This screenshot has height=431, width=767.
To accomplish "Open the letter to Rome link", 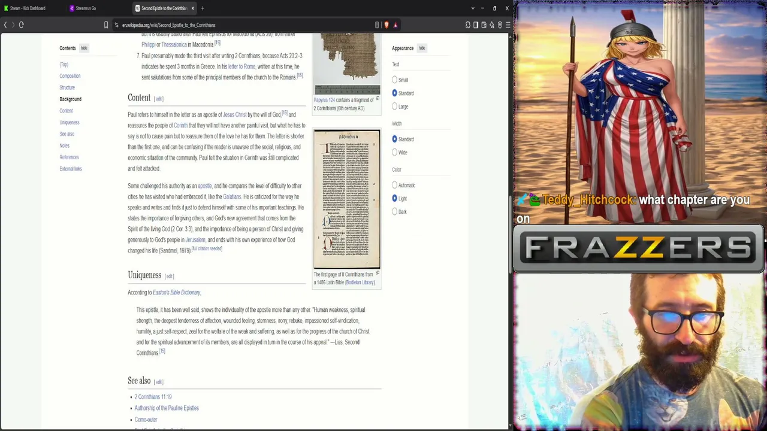I will (x=242, y=66).
